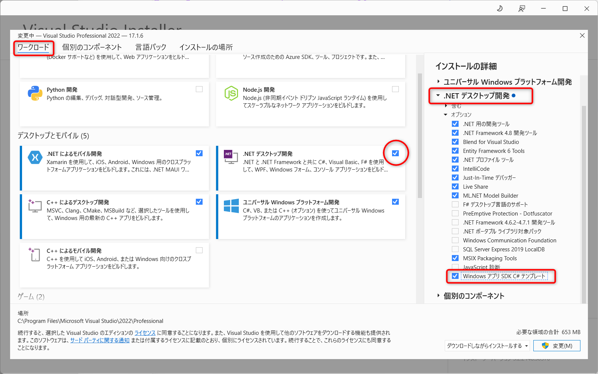The width and height of the screenshot is (598, 374).
Task: Enable .NET Framework 4.6.2-4.7.1 開発ツール option
Action: point(455,222)
